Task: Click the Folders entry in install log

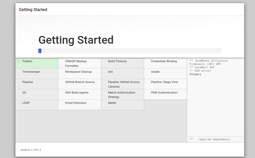Action: [195, 74]
